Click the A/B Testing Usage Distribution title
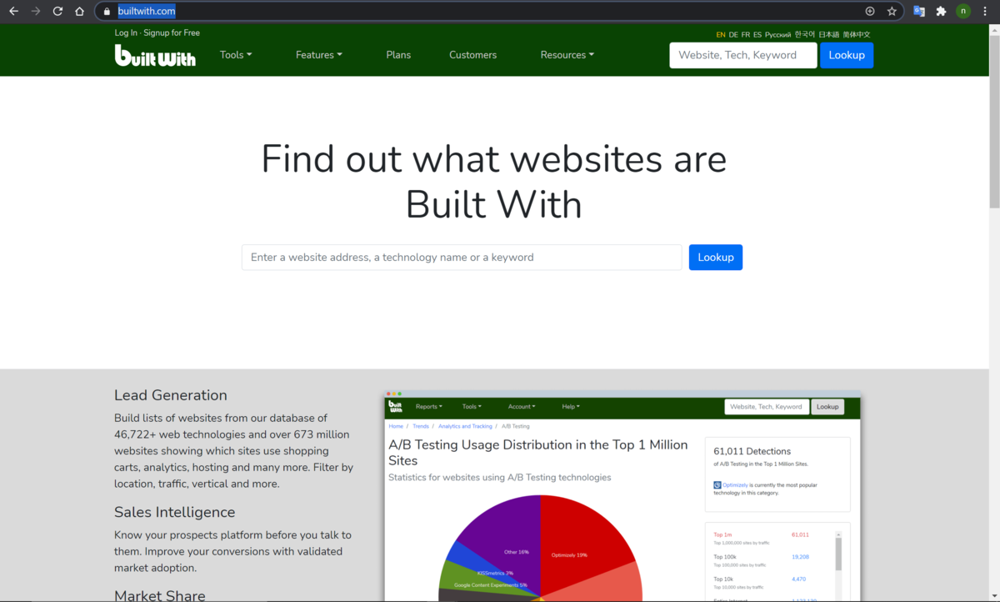The image size is (1000, 602). pos(538,453)
